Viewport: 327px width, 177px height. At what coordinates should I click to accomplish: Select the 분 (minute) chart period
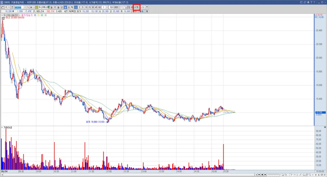[x=65, y=7]
